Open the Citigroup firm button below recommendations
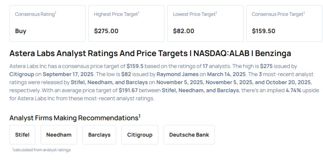Screen dimensions: 323x162 pos(140,135)
